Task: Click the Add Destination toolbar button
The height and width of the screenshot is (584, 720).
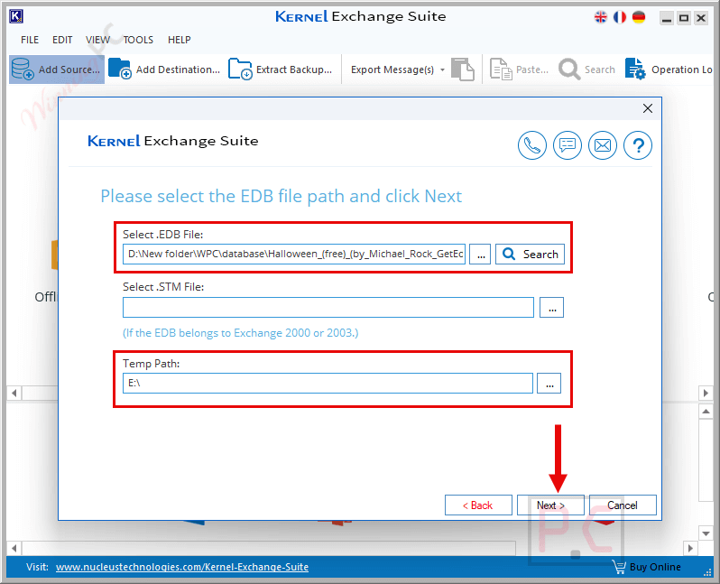Action: click(165, 70)
